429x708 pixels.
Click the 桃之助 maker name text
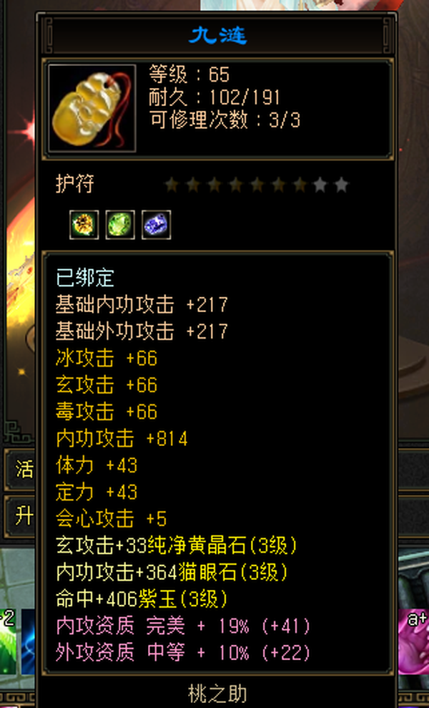[x=217, y=694]
